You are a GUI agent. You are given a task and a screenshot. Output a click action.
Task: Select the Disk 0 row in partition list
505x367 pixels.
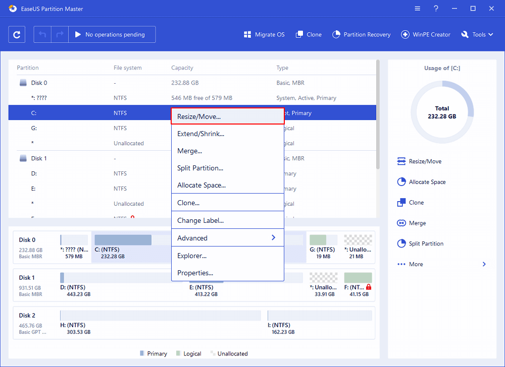[x=192, y=83]
